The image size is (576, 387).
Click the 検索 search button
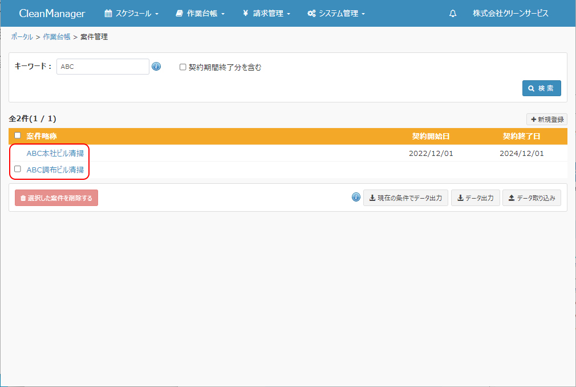[x=541, y=88]
